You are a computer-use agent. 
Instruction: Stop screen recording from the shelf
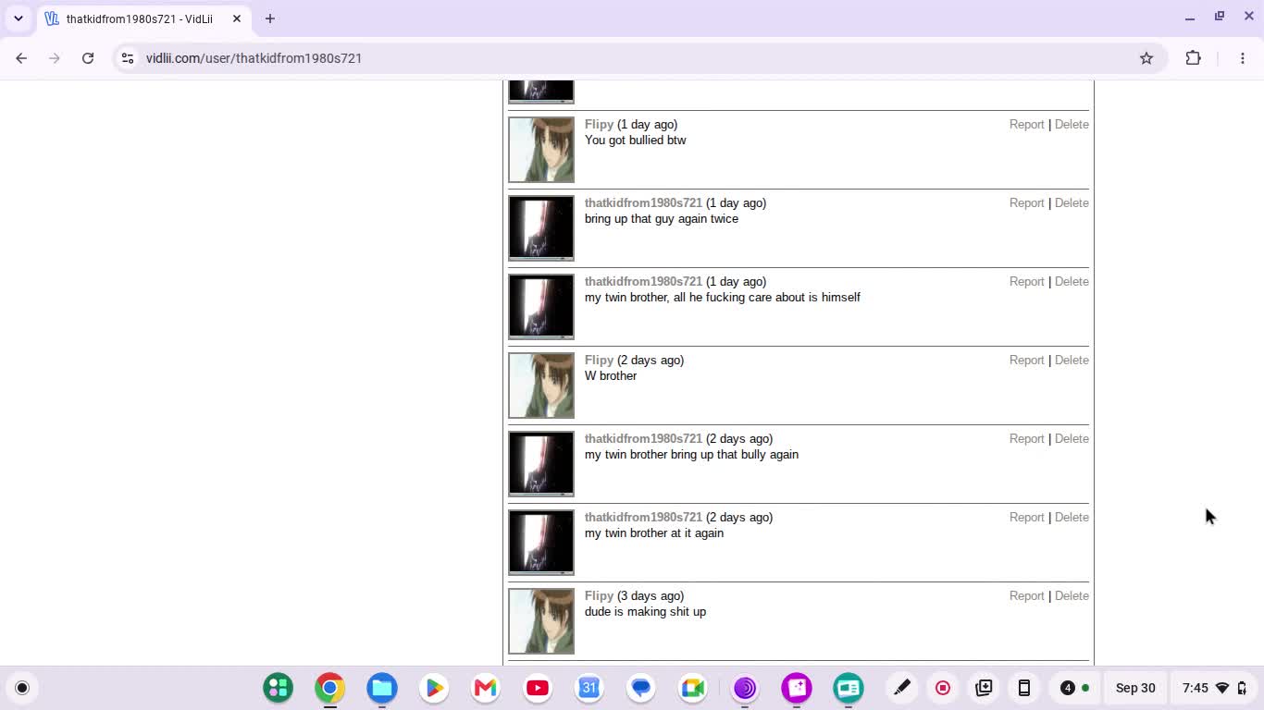[x=943, y=688]
